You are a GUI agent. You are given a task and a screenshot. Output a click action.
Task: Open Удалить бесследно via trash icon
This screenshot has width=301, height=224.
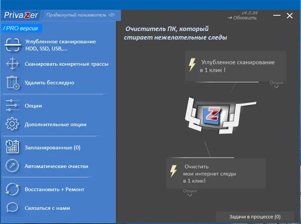pos(12,83)
